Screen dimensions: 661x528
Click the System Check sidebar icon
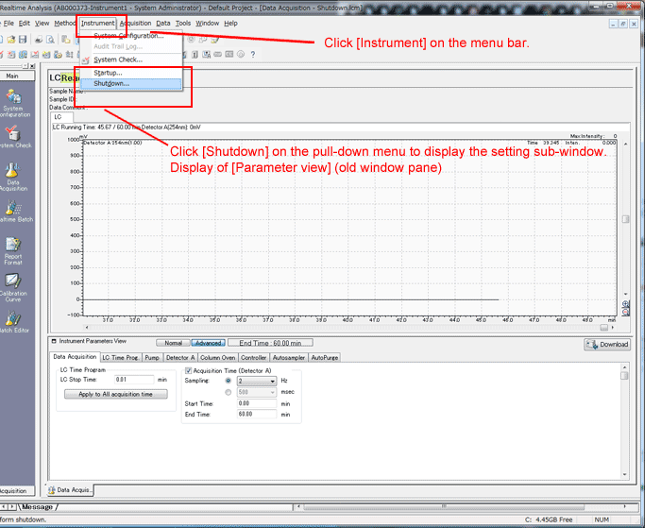pyautogui.click(x=13, y=137)
